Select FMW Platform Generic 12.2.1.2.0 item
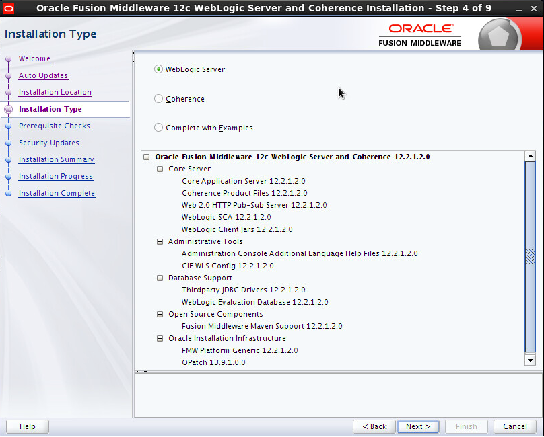The image size is (544, 437). click(240, 350)
